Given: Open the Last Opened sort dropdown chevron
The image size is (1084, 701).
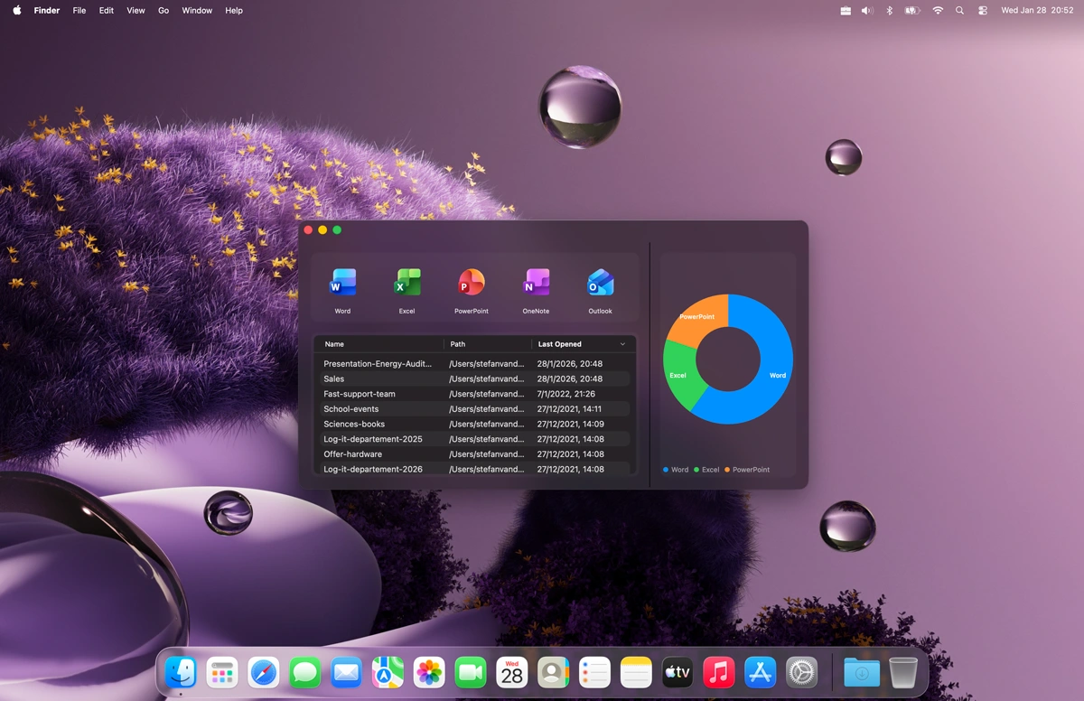Looking at the screenshot, I should [x=622, y=344].
